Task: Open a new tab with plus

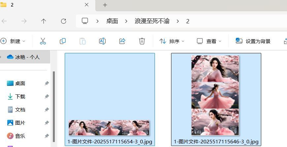Action: (x=105, y=5)
